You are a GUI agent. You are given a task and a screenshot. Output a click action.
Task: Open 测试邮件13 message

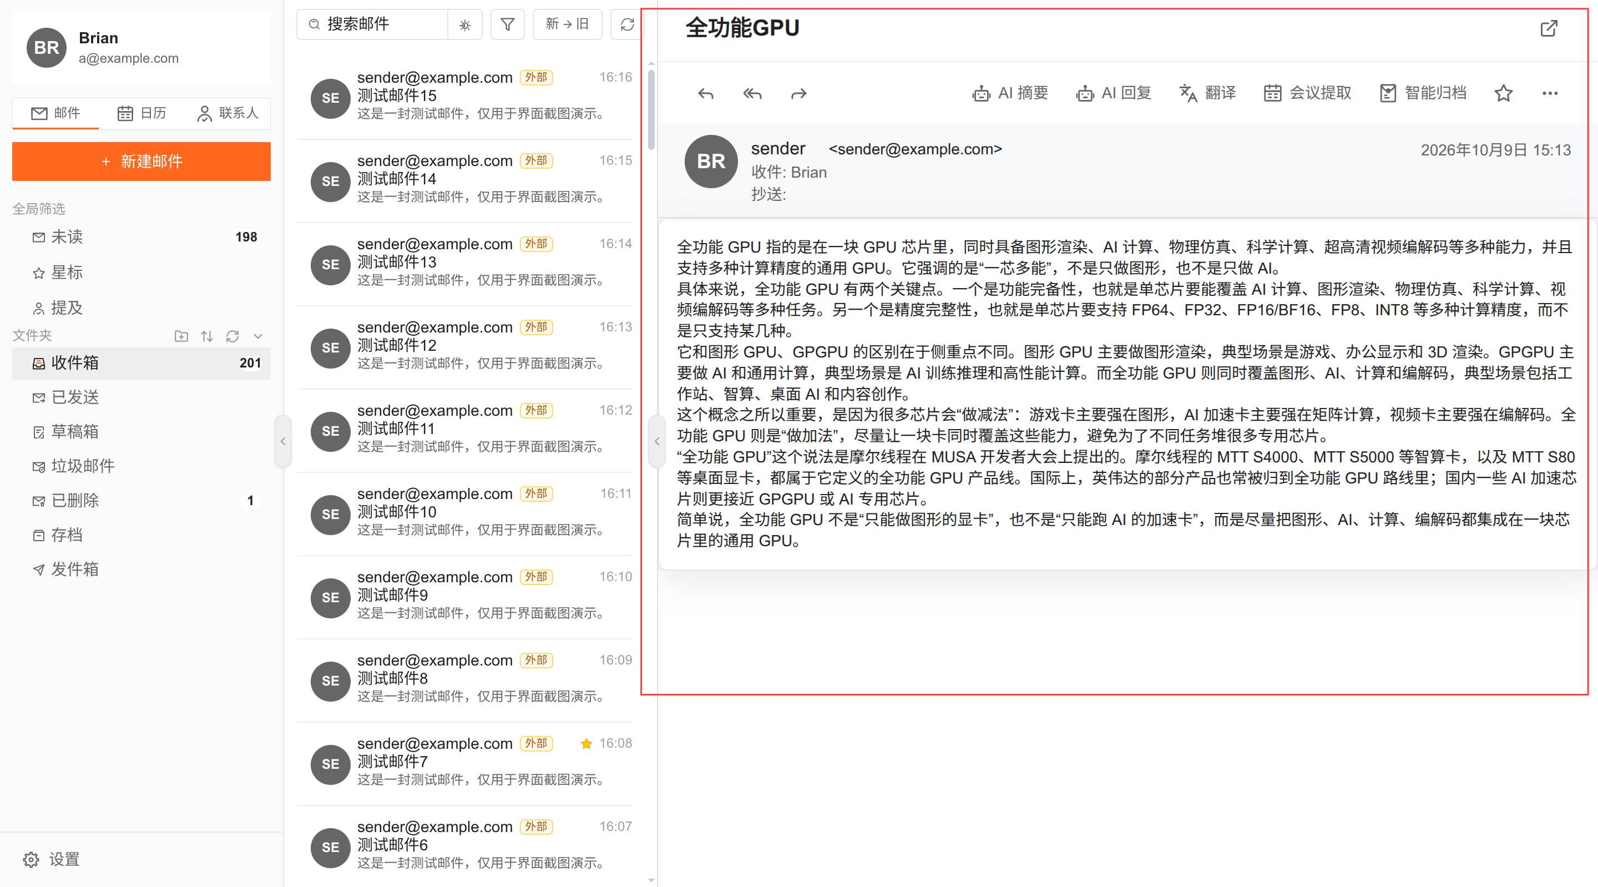click(466, 264)
